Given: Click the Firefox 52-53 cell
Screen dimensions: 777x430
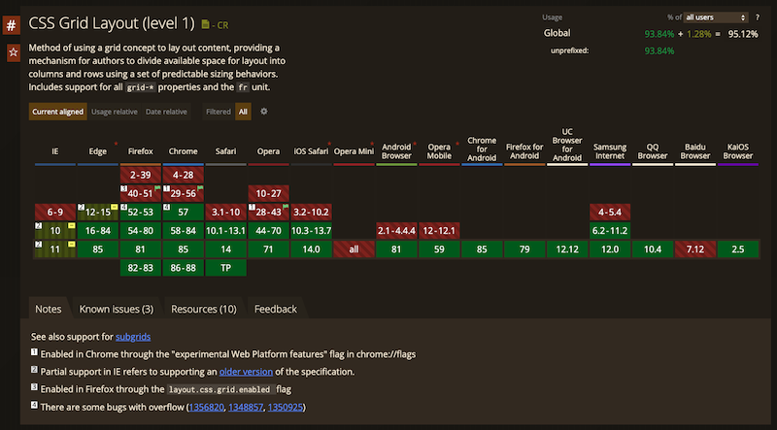Looking at the screenshot, I should pyautogui.click(x=140, y=212).
